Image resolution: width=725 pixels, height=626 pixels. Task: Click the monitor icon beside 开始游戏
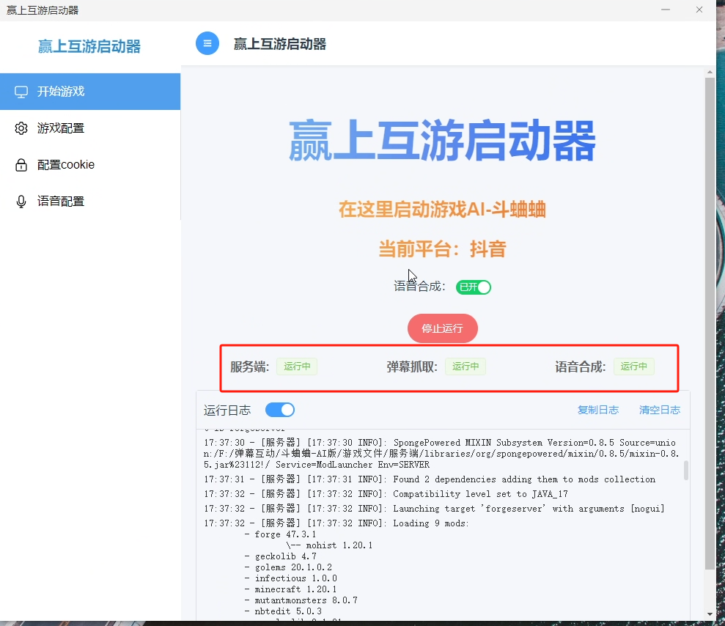[21, 92]
